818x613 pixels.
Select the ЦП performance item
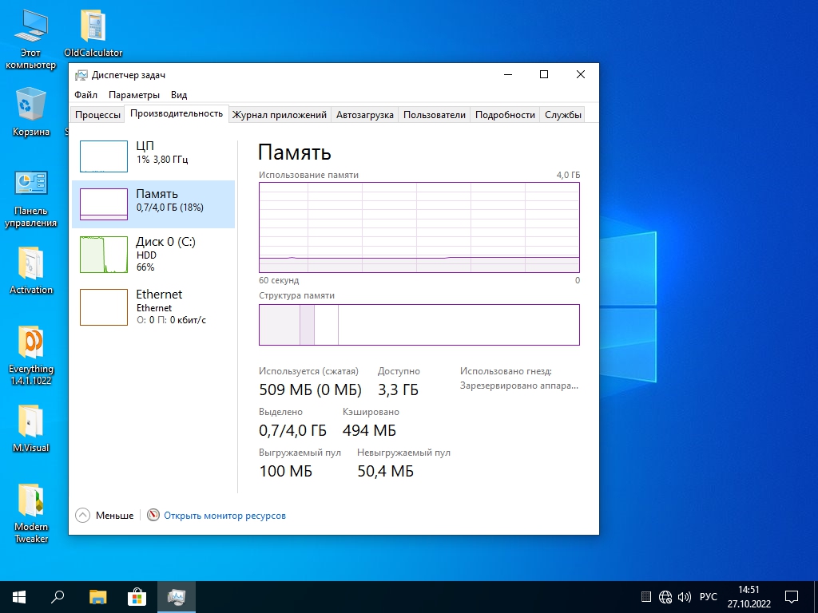coord(153,156)
